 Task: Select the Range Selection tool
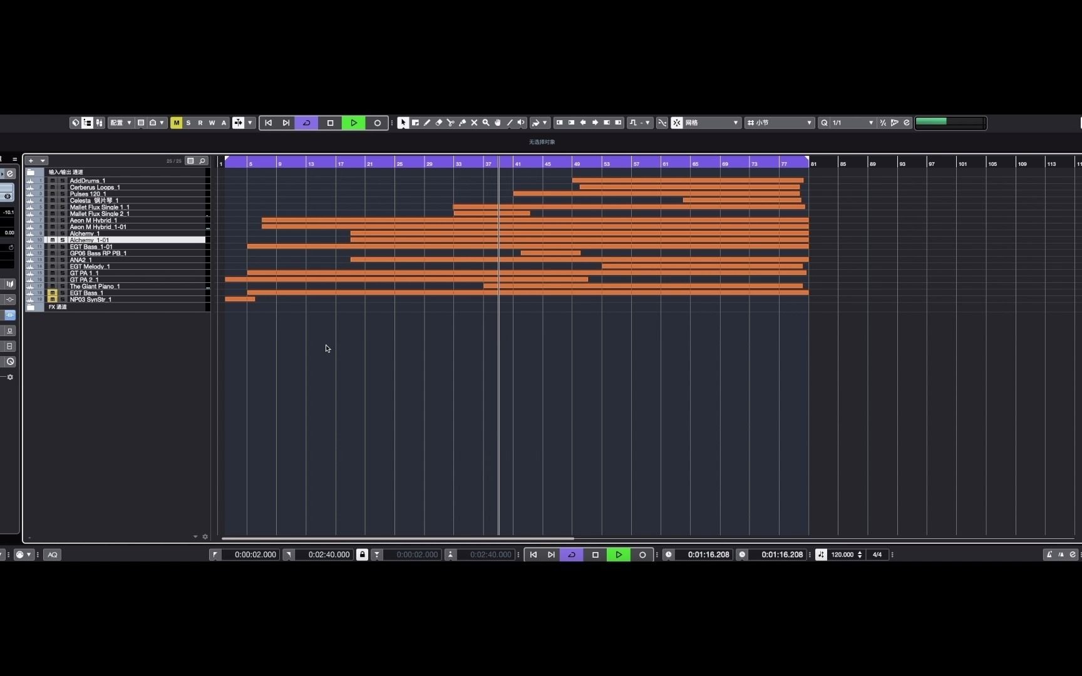tap(415, 123)
